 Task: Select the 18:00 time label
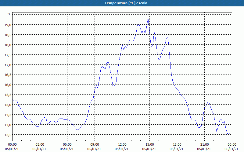point(177,145)
